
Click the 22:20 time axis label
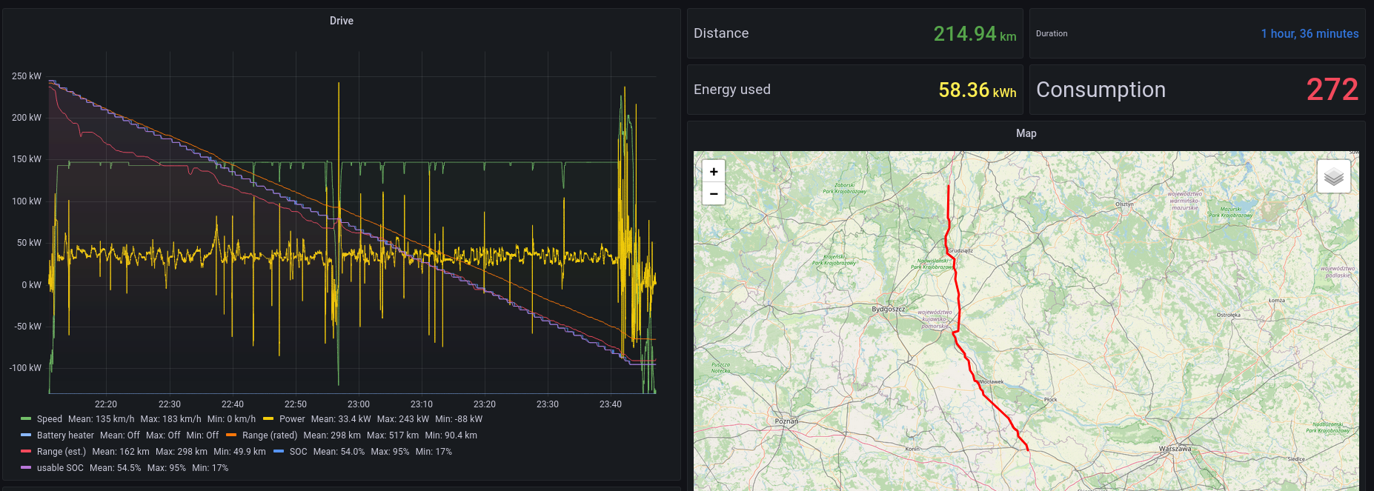(x=106, y=404)
